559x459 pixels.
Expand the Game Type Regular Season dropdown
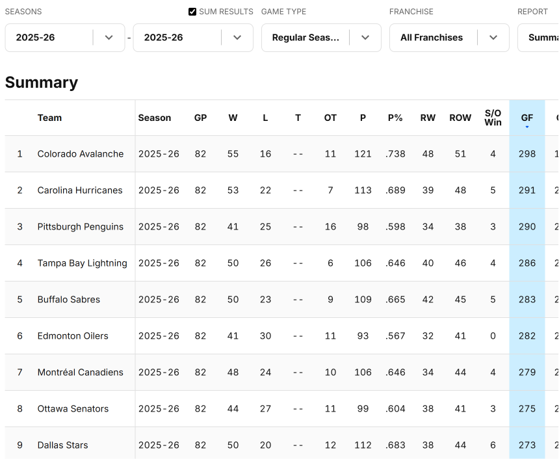(x=321, y=38)
